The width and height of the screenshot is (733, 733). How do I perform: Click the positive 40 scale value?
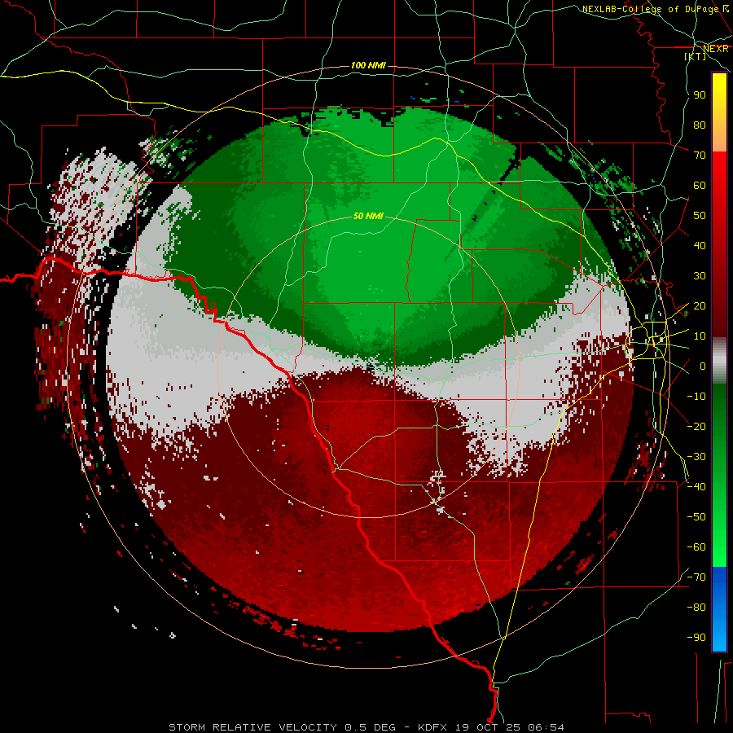(700, 245)
